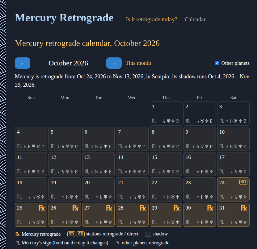Screen dimensions: 257x249
Task: Select the October 13 day cell
Action: (x=98, y=164)
